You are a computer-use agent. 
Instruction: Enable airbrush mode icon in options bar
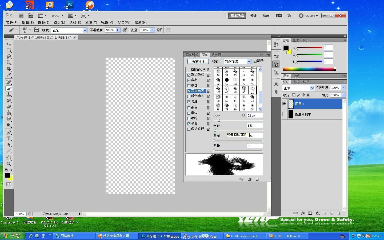159,30
